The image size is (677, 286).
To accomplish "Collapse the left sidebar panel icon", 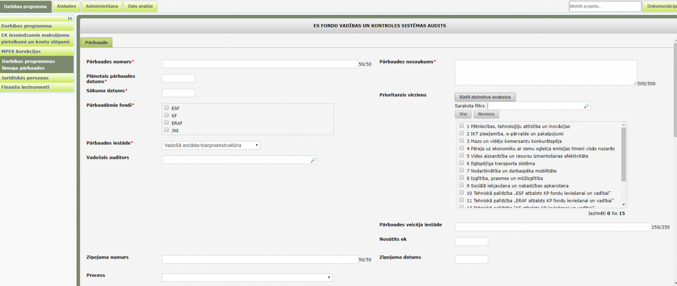I will (x=69, y=19).
